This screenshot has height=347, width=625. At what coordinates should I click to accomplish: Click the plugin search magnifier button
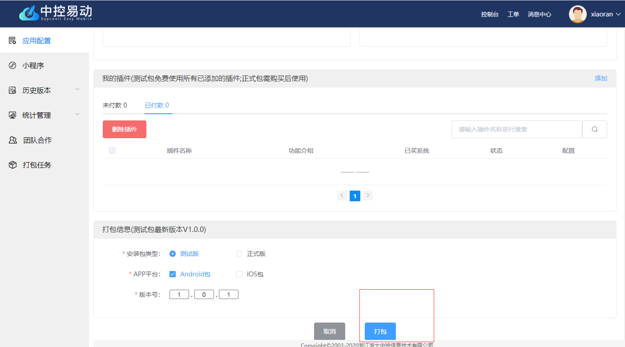(x=595, y=129)
